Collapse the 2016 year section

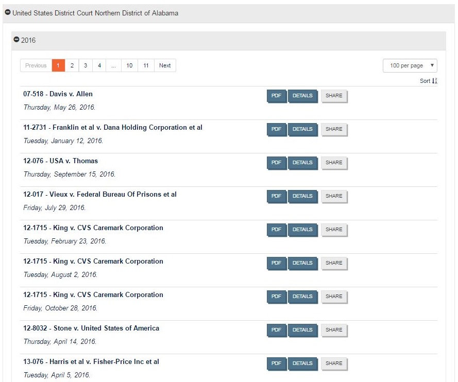coord(16,40)
